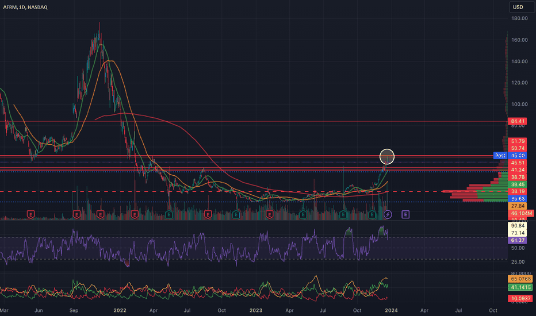The image size is (536, 316).
Task: Click the 45.51 price label
Action: 518,163
